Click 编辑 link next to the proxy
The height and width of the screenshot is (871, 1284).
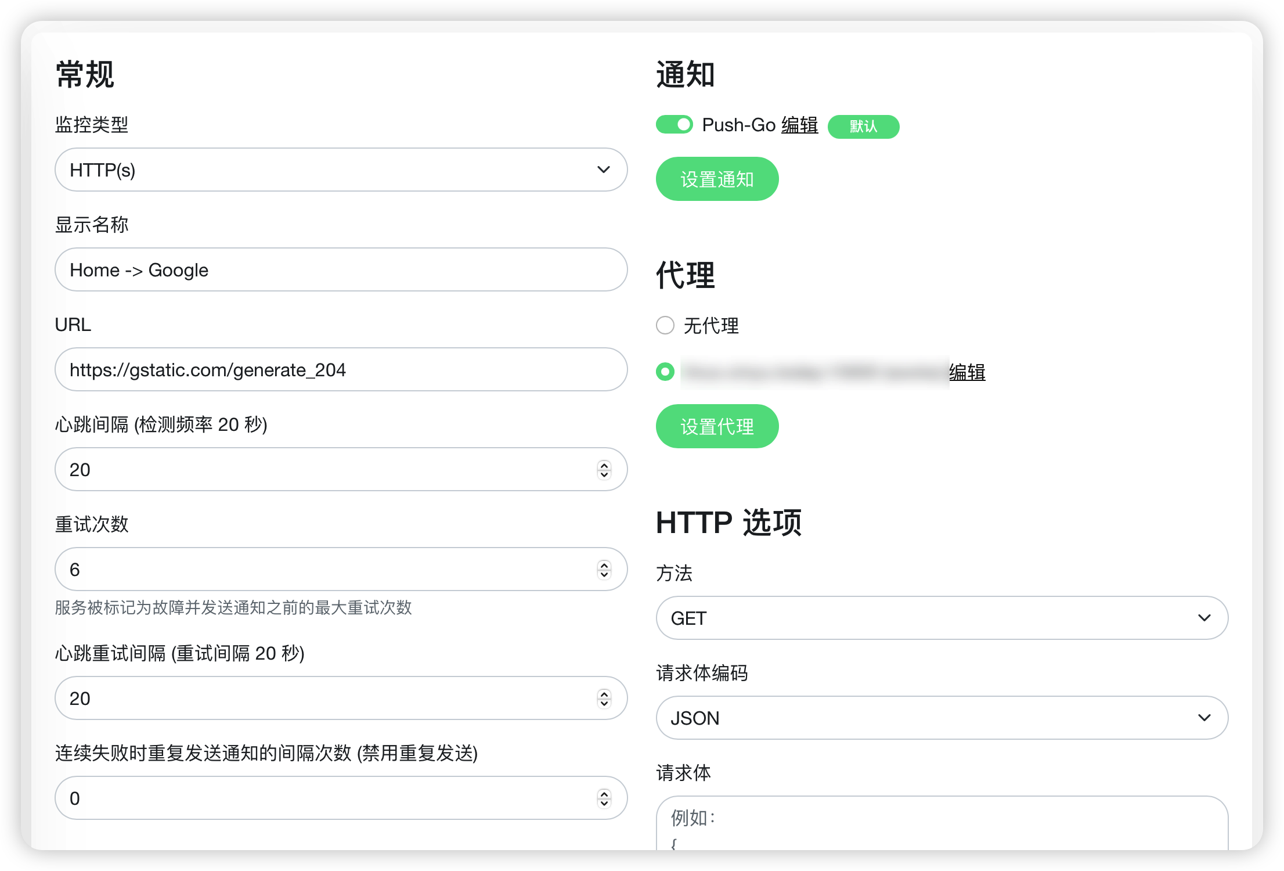pos(967,372)
